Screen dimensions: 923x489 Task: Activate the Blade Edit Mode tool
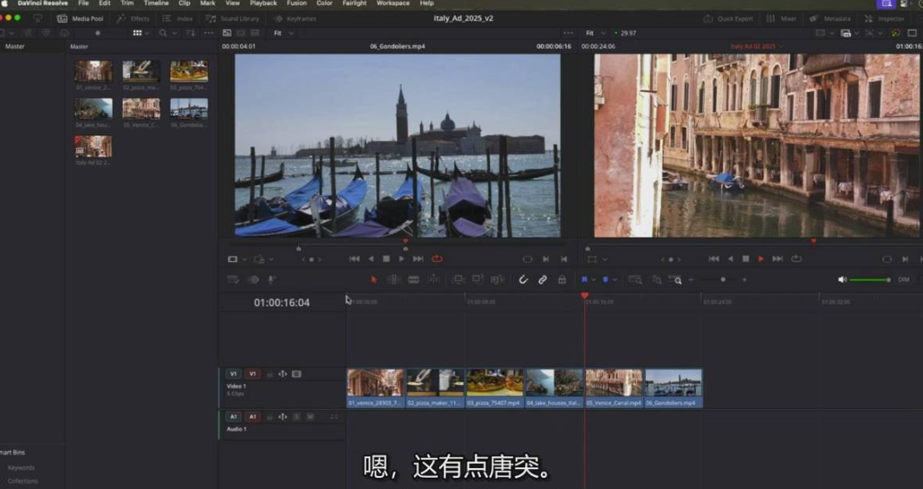coord(413,280)
